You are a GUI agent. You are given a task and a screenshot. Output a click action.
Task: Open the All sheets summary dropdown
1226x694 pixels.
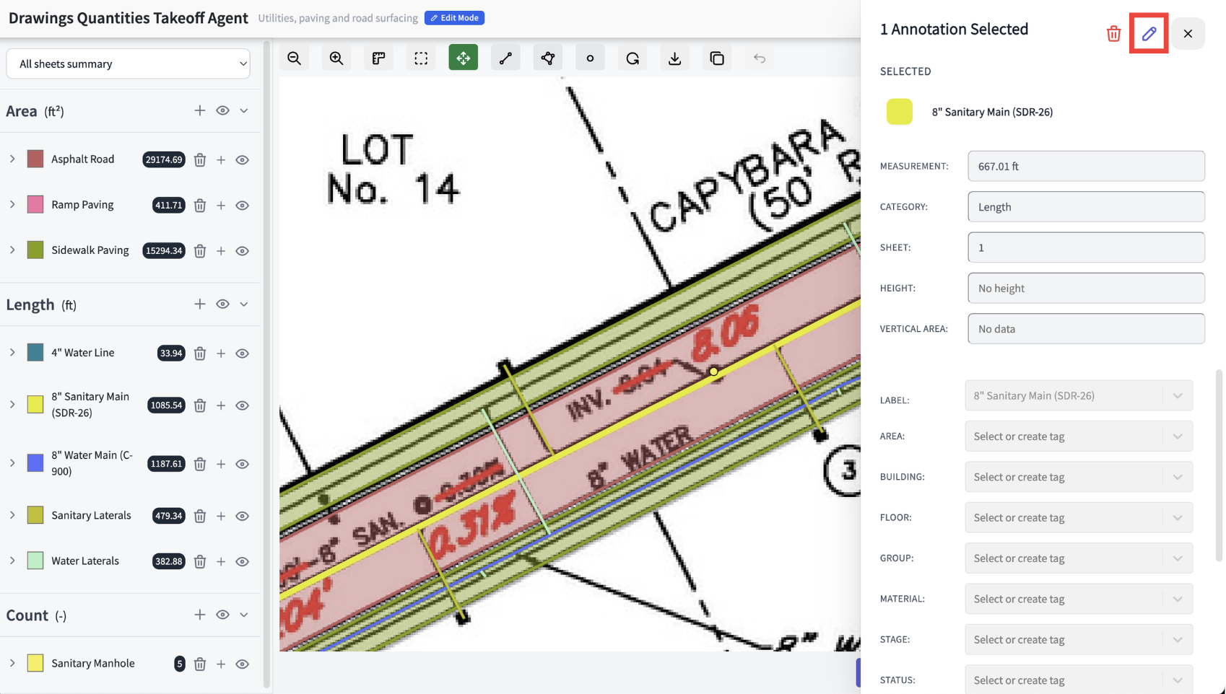128,63
